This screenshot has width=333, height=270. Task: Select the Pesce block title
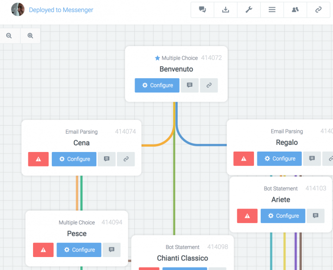77,234
